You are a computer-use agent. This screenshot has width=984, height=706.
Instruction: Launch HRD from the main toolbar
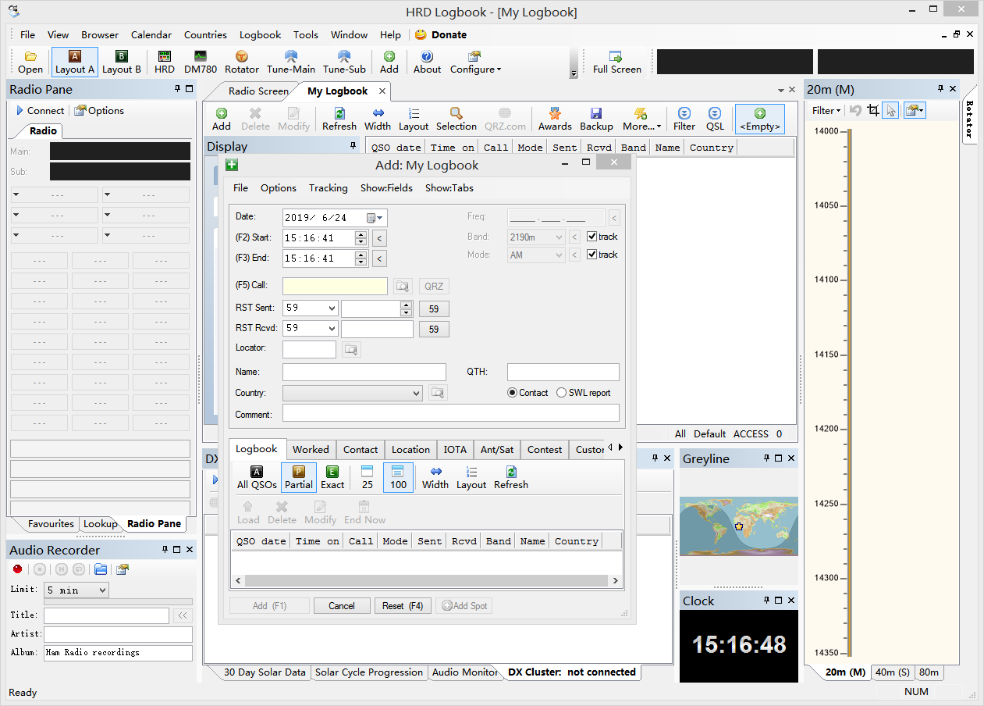(165, 62)
